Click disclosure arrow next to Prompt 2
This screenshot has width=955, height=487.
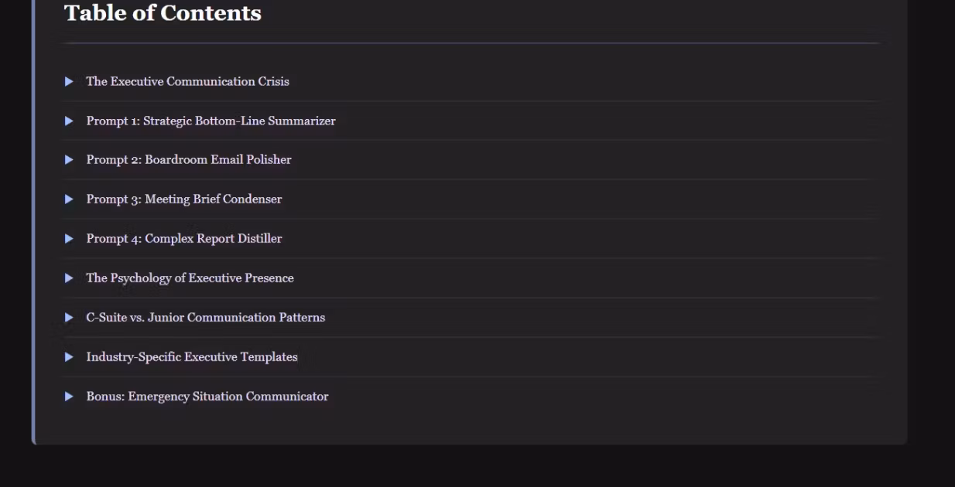pos(69,160)
